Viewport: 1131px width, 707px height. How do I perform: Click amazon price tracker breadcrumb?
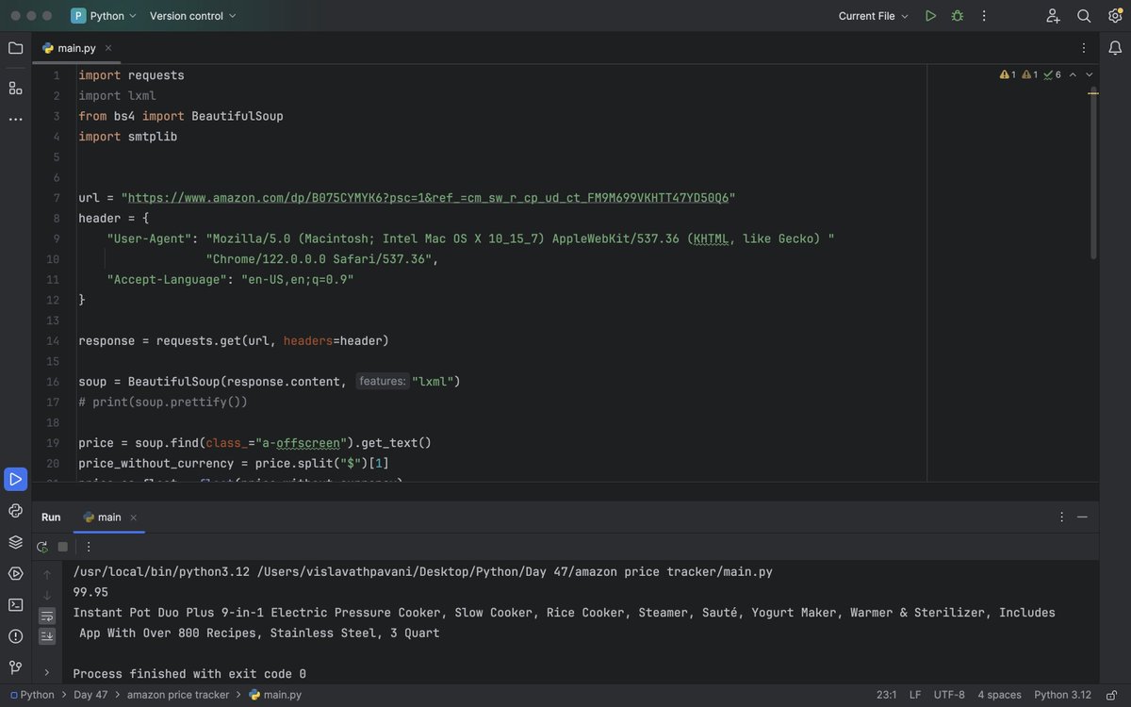178,695
